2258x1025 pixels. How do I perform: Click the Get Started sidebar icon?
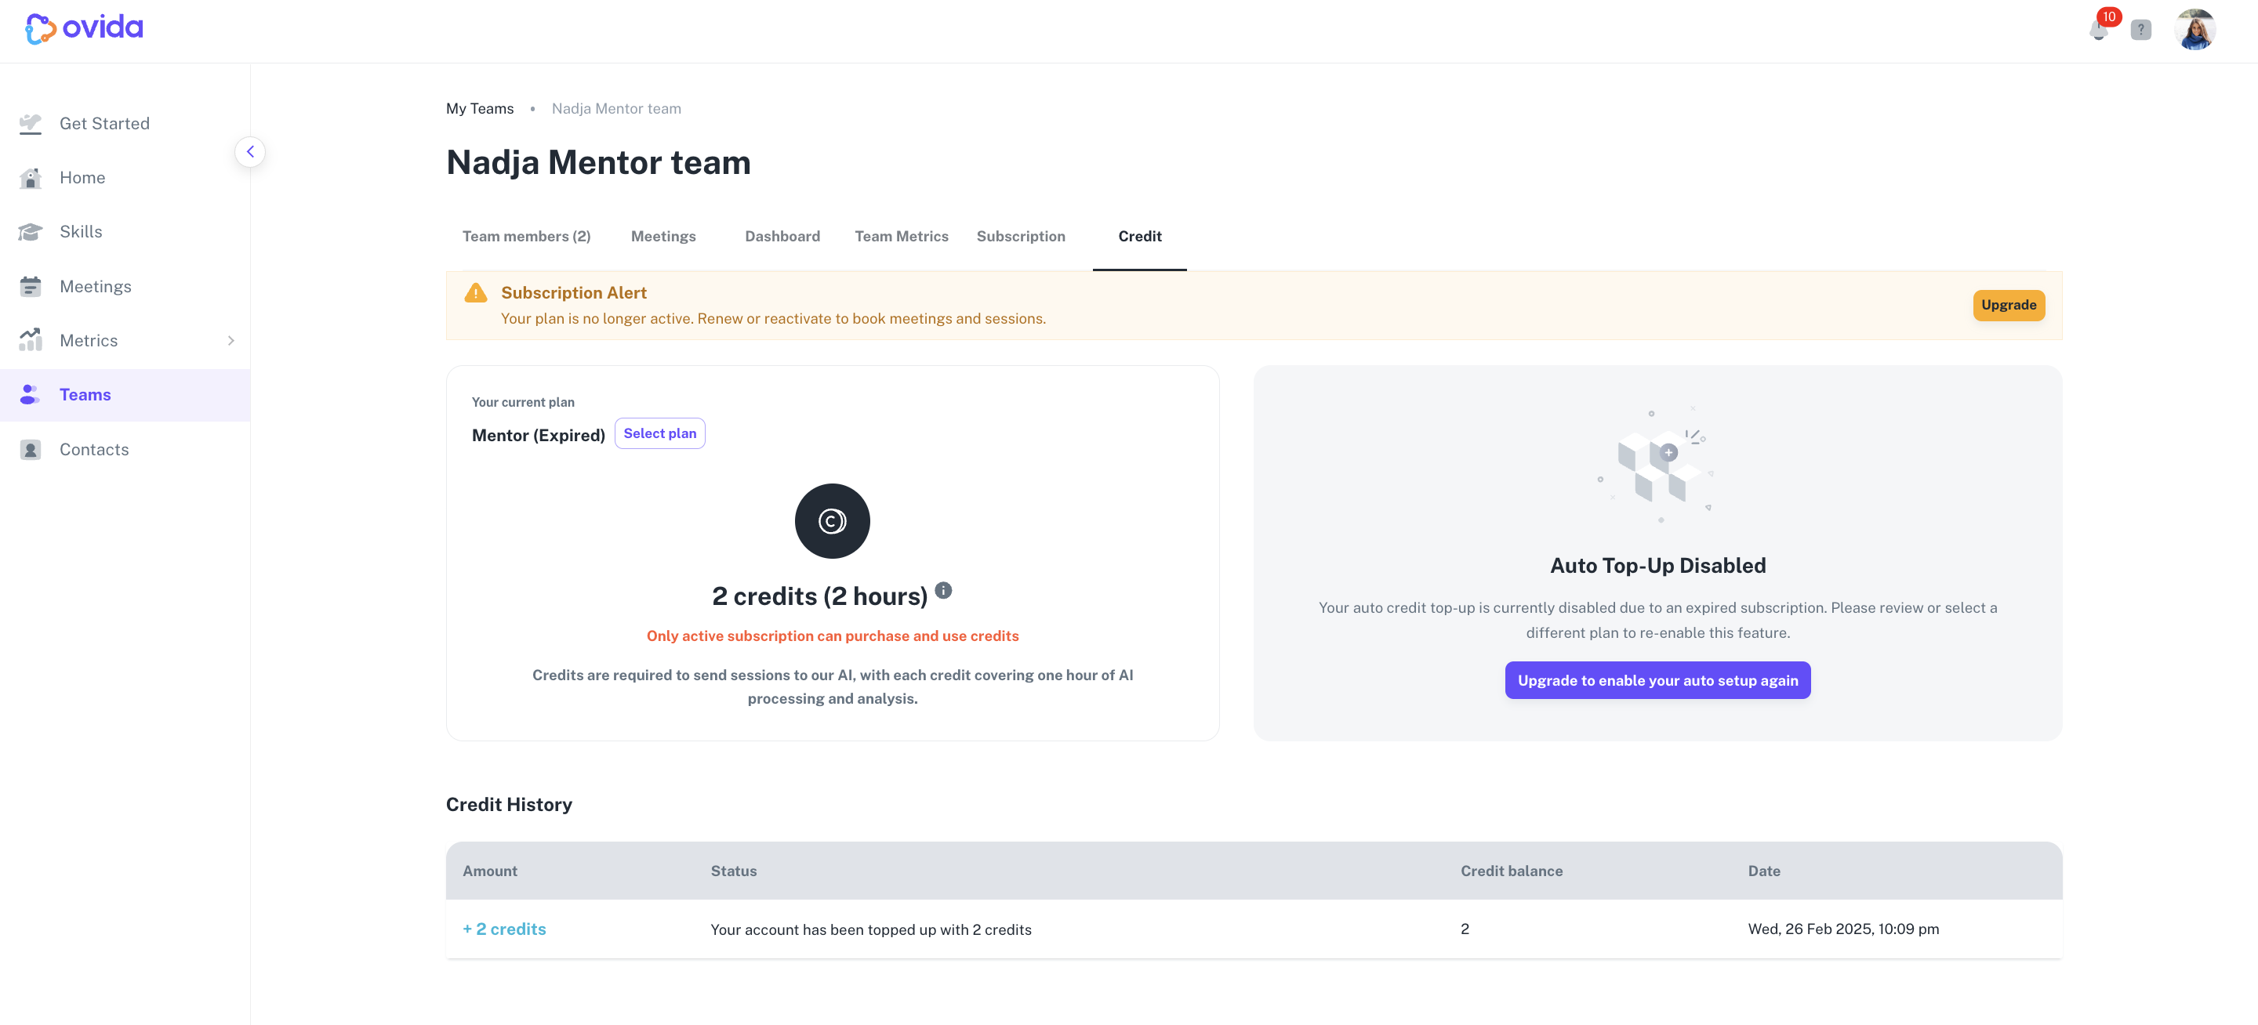(31, 124)
